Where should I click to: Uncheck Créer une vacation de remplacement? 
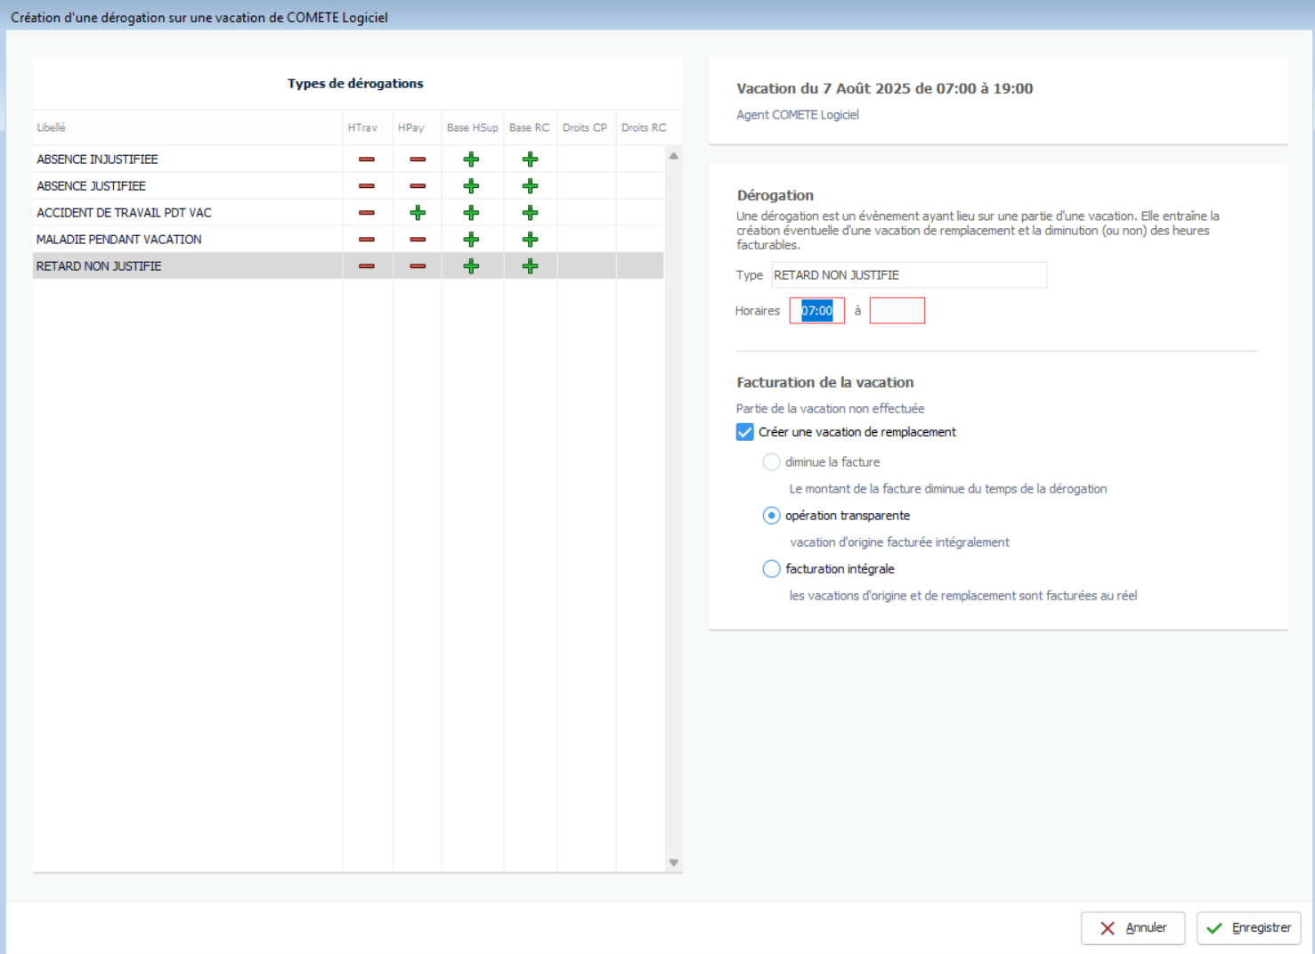745,432
